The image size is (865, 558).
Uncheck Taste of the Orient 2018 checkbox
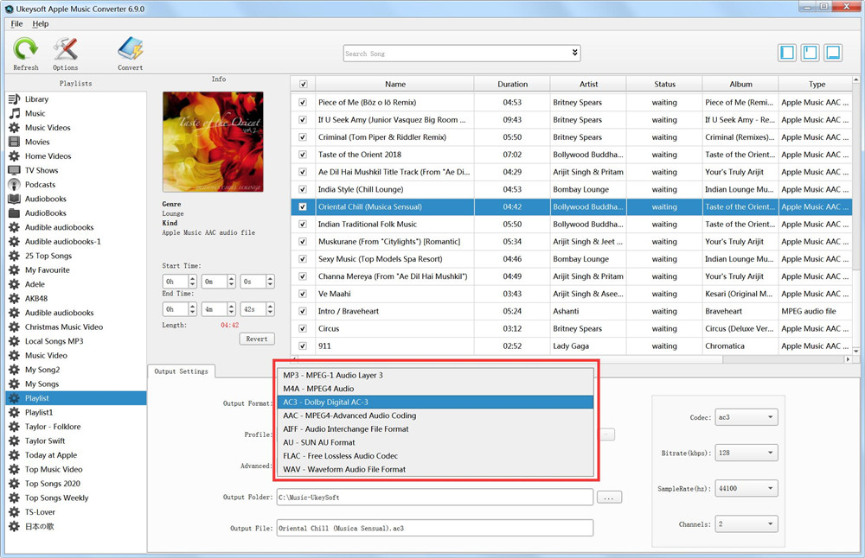coord(302,155)
